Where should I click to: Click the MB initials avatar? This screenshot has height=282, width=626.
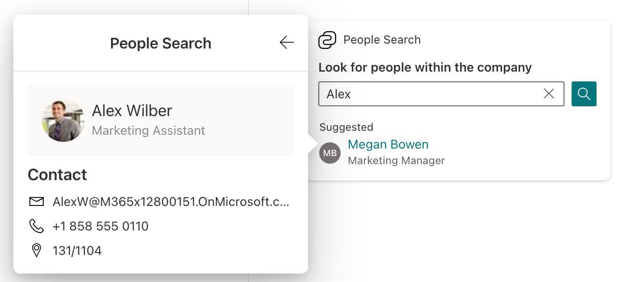pos(330,153)
